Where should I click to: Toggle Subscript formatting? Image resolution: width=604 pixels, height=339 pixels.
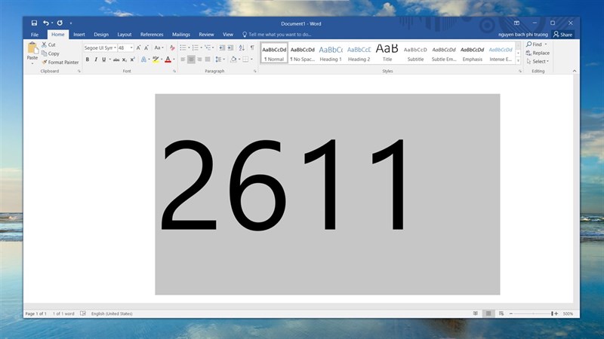(x=125, y=60)
